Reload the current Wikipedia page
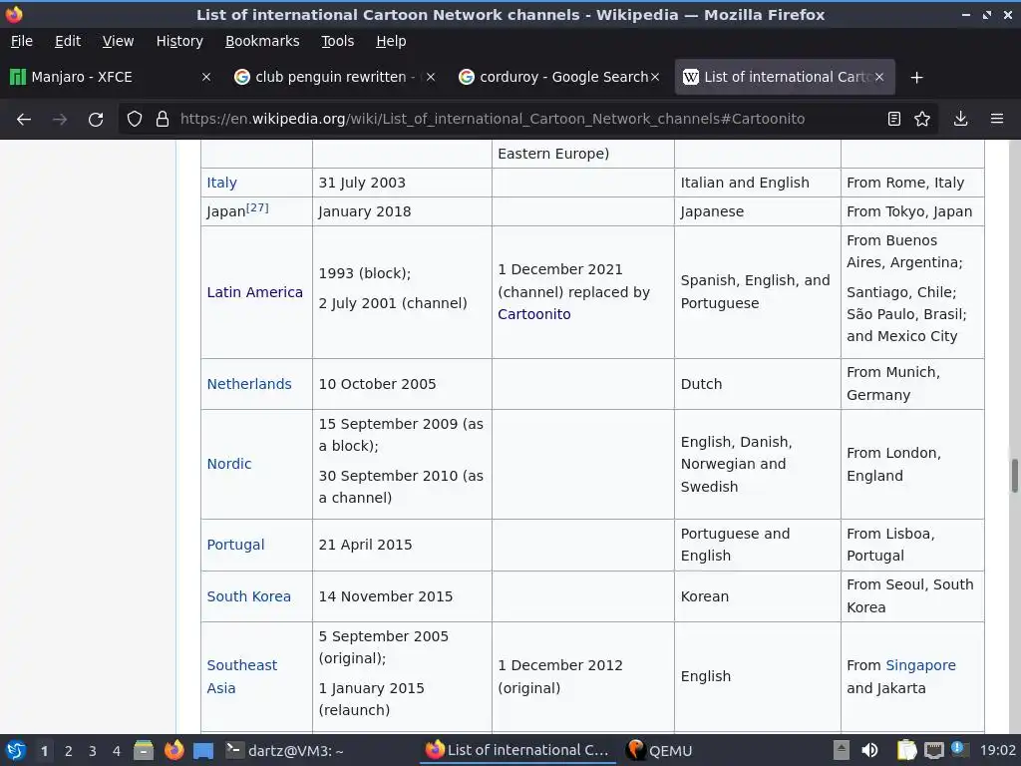Viewport: 1021px width, 766px height. (x=96, y=120)
